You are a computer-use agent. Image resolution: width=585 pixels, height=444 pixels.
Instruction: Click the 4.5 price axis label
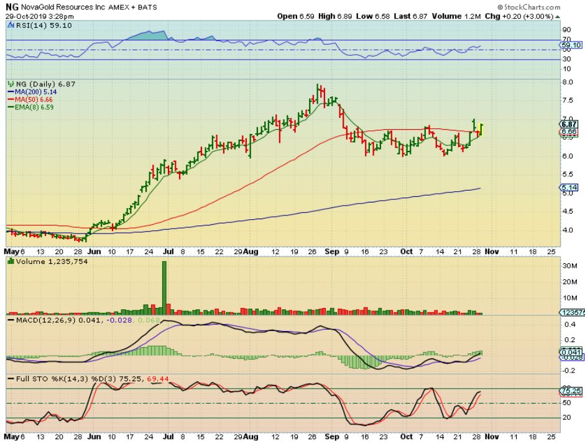tap(568, 211)
